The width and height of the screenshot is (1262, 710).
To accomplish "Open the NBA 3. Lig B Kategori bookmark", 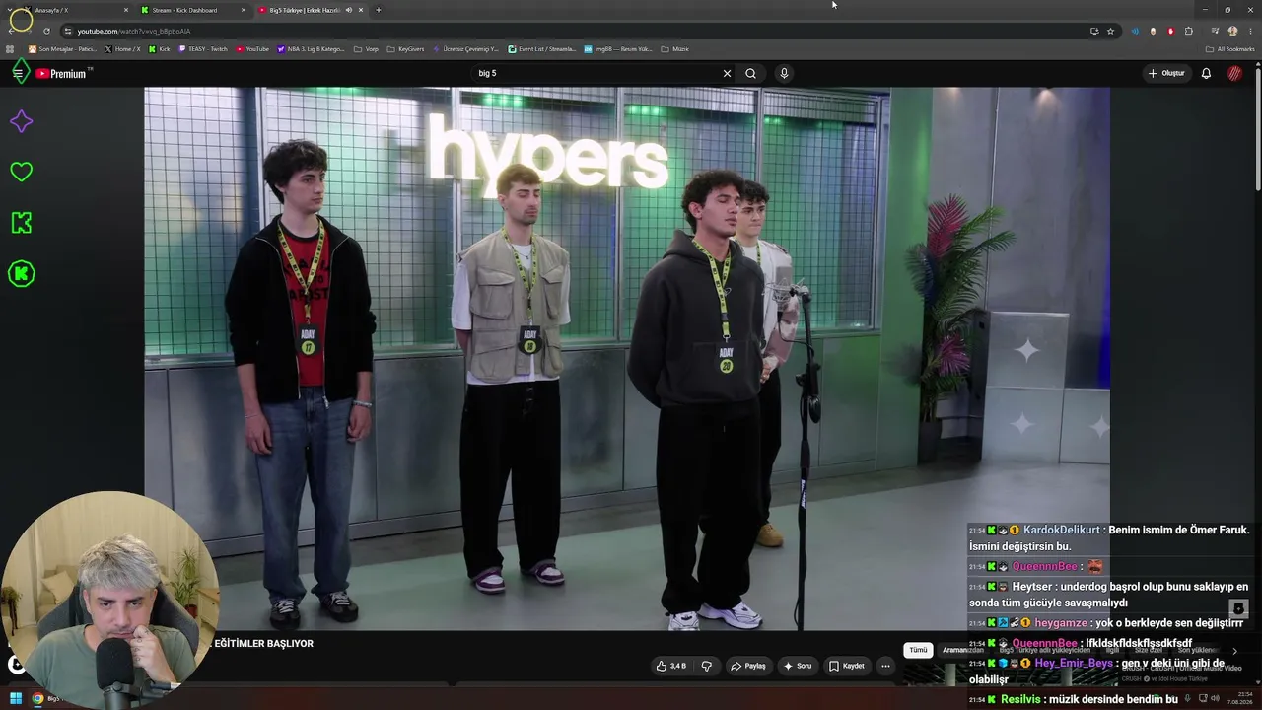I will point(312,49).
